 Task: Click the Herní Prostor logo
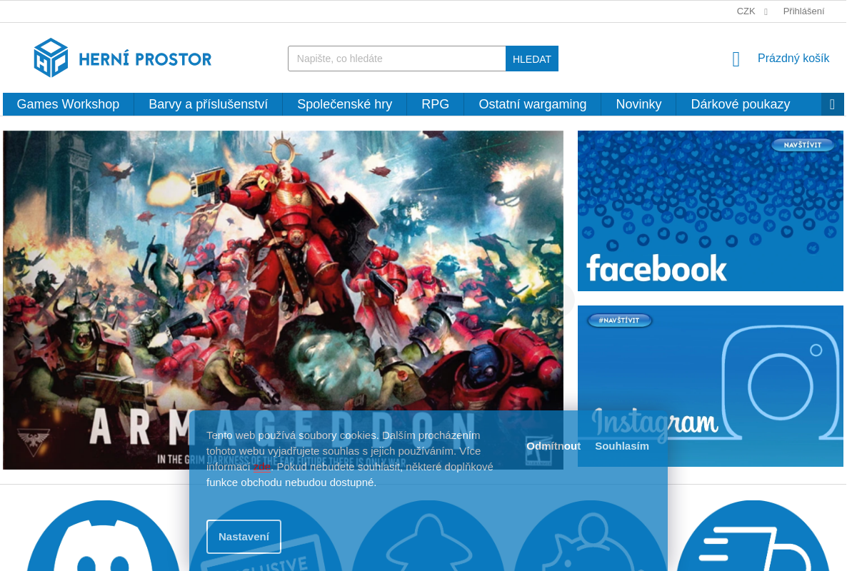click(x=123, y=58)
